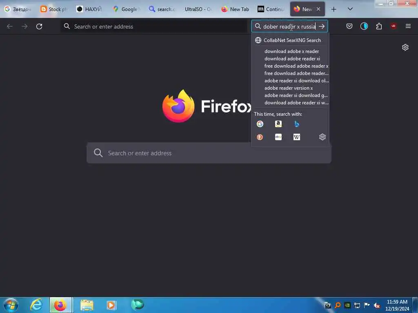The image size is (418, 313).
Task: Switch to the Continu tab
Action: pos(271,9)
